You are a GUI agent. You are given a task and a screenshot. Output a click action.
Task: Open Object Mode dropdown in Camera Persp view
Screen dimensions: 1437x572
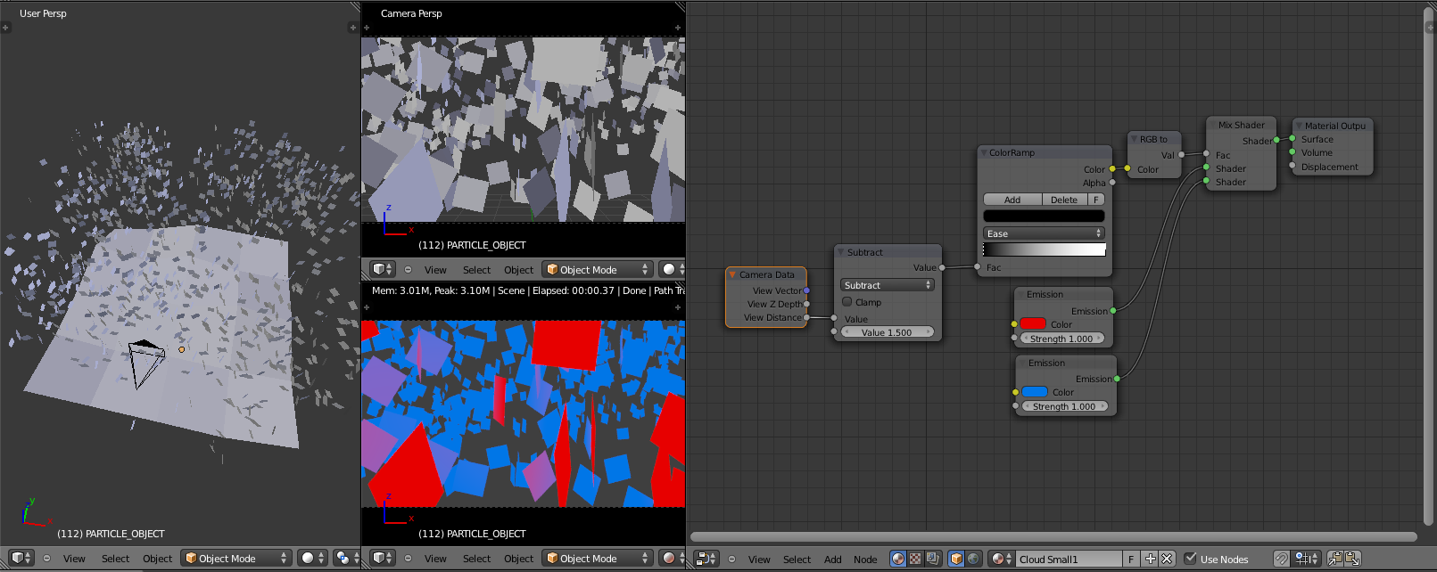598,269
